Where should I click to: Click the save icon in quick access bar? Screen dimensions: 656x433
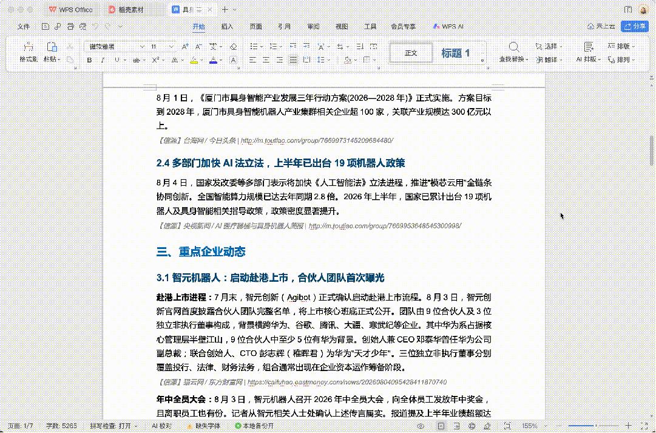[x=45, y=26]
